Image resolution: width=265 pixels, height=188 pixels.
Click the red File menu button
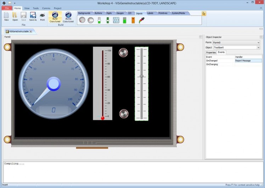coord(6,8)
